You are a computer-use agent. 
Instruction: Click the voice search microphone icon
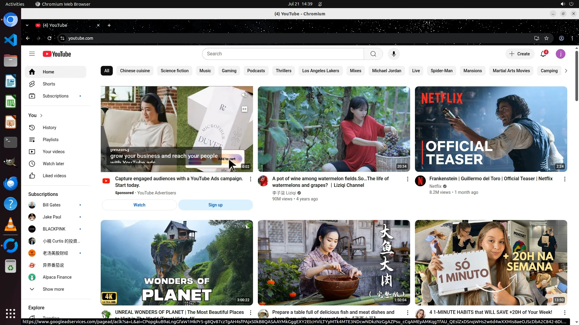coord(394,54)
